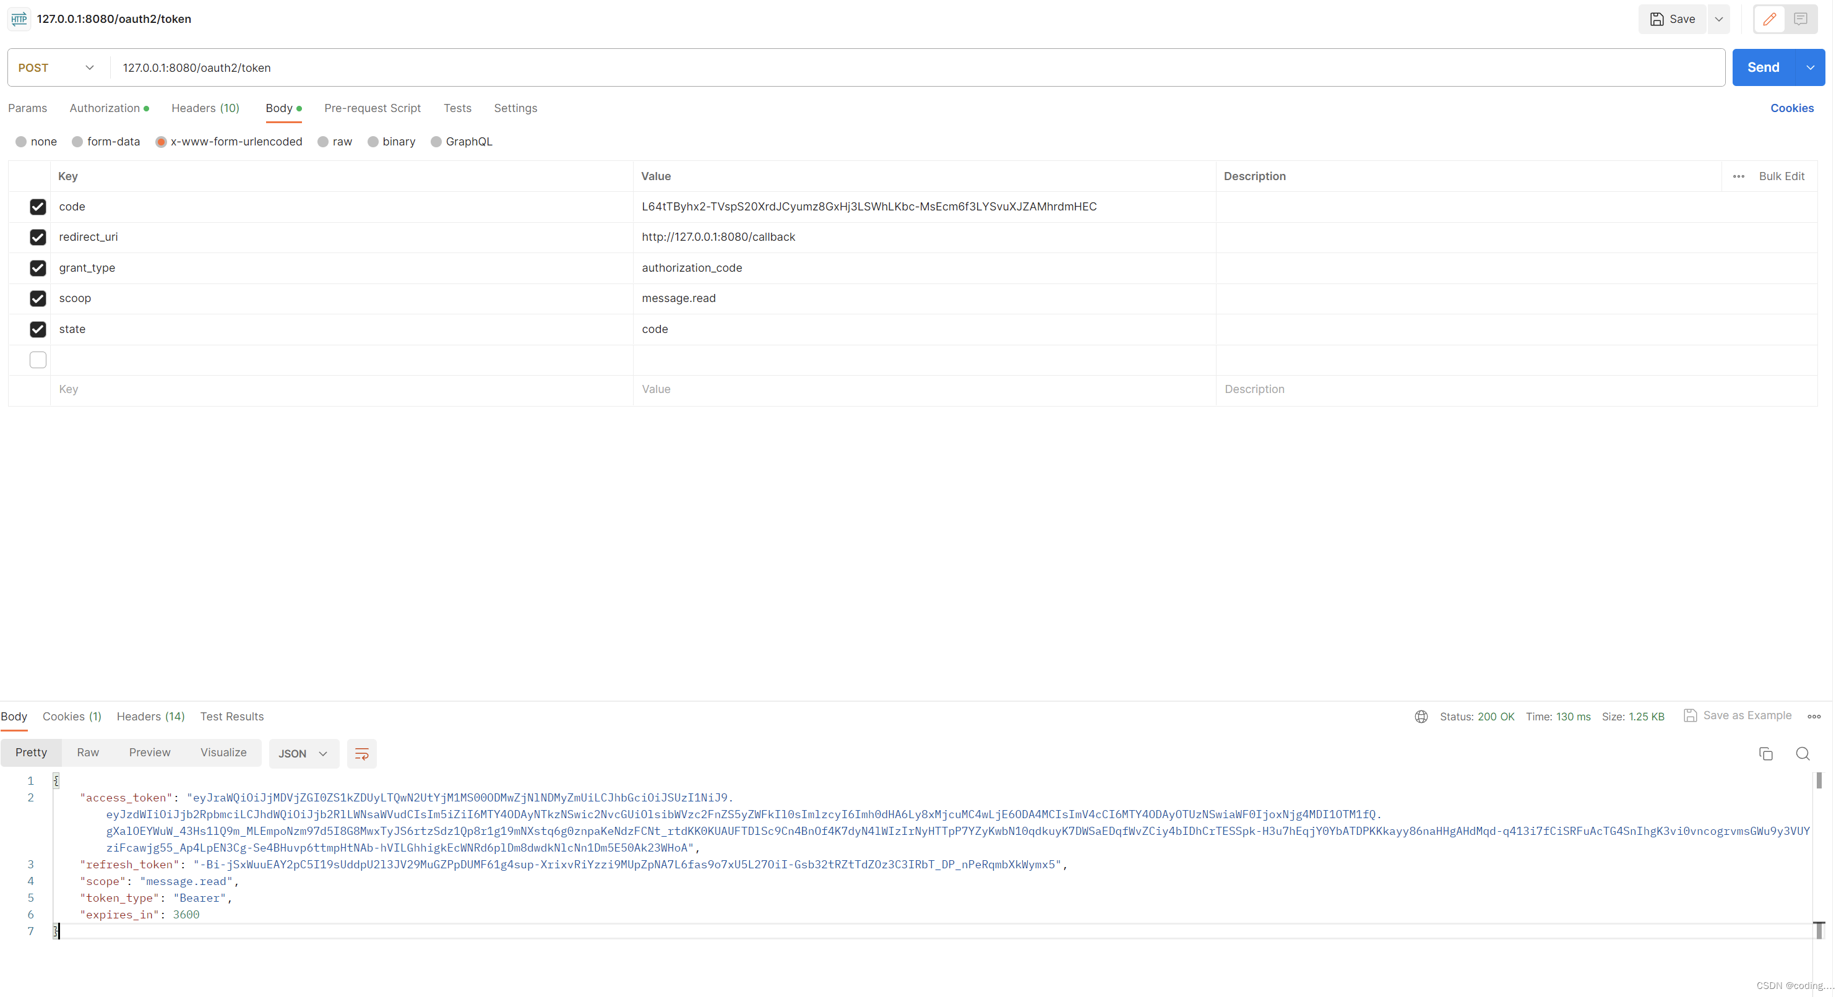Open the Settings tab

tap(515, 108)
